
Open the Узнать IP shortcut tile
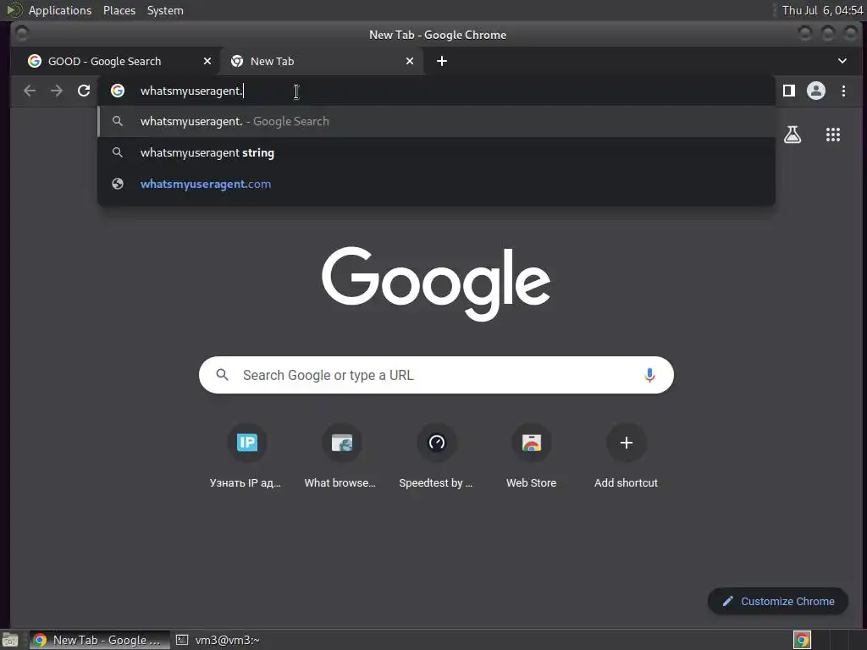coord(246,456)
